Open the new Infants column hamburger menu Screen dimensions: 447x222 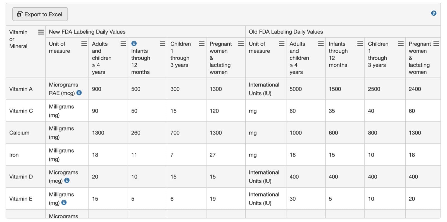point(162,44)
